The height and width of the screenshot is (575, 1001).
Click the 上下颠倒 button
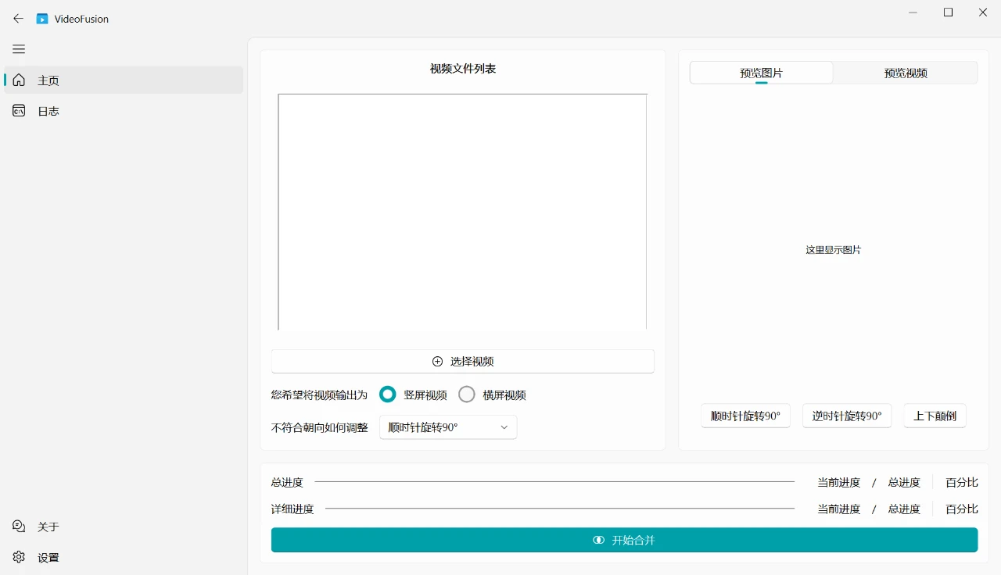pos(935,416)
